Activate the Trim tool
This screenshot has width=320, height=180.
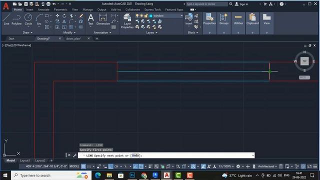pos(71,15)
